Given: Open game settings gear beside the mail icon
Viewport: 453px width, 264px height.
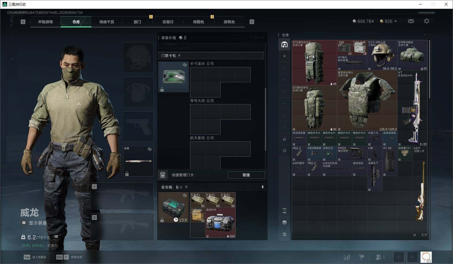Looking at the screenshot, I should coord(426,21).
